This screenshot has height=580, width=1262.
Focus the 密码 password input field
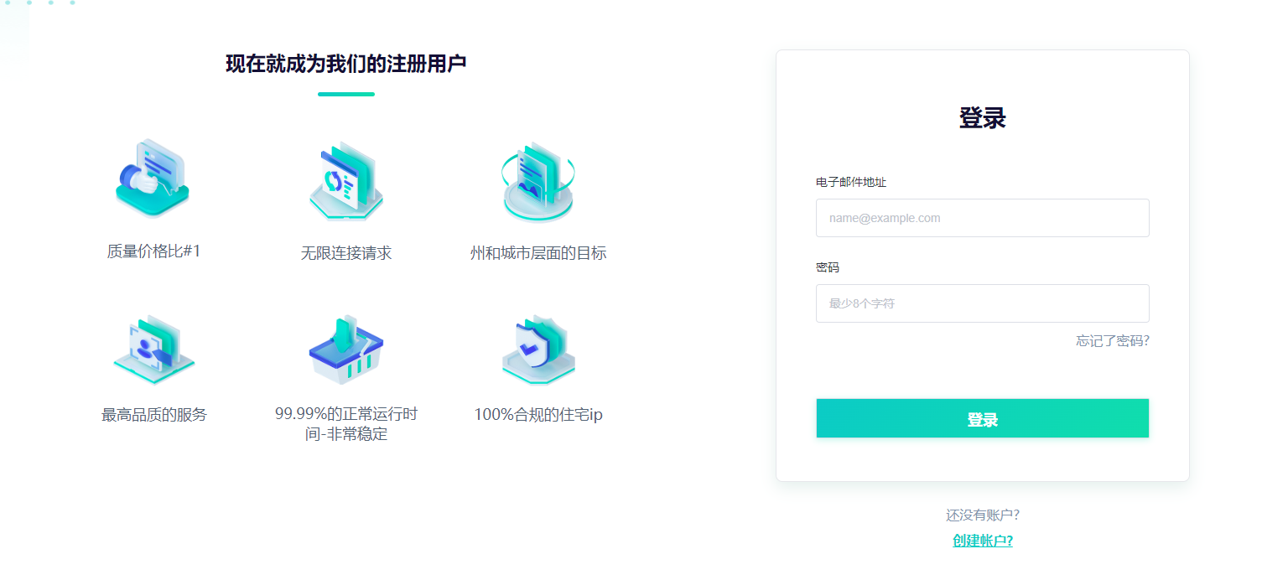[982, 303]
